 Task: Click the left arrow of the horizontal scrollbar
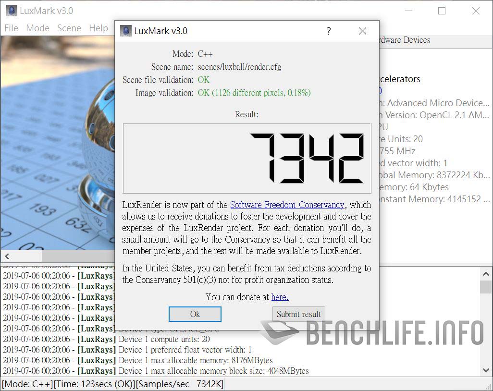pyautogui.click(x=7, y=257)
